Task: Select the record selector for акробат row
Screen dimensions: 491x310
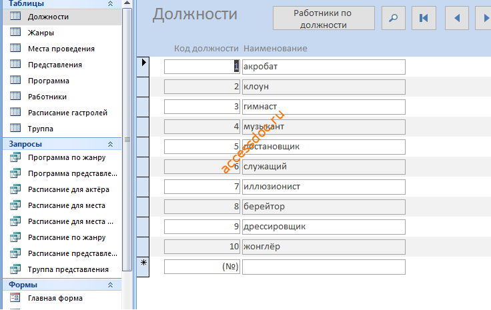Action: 143,67
